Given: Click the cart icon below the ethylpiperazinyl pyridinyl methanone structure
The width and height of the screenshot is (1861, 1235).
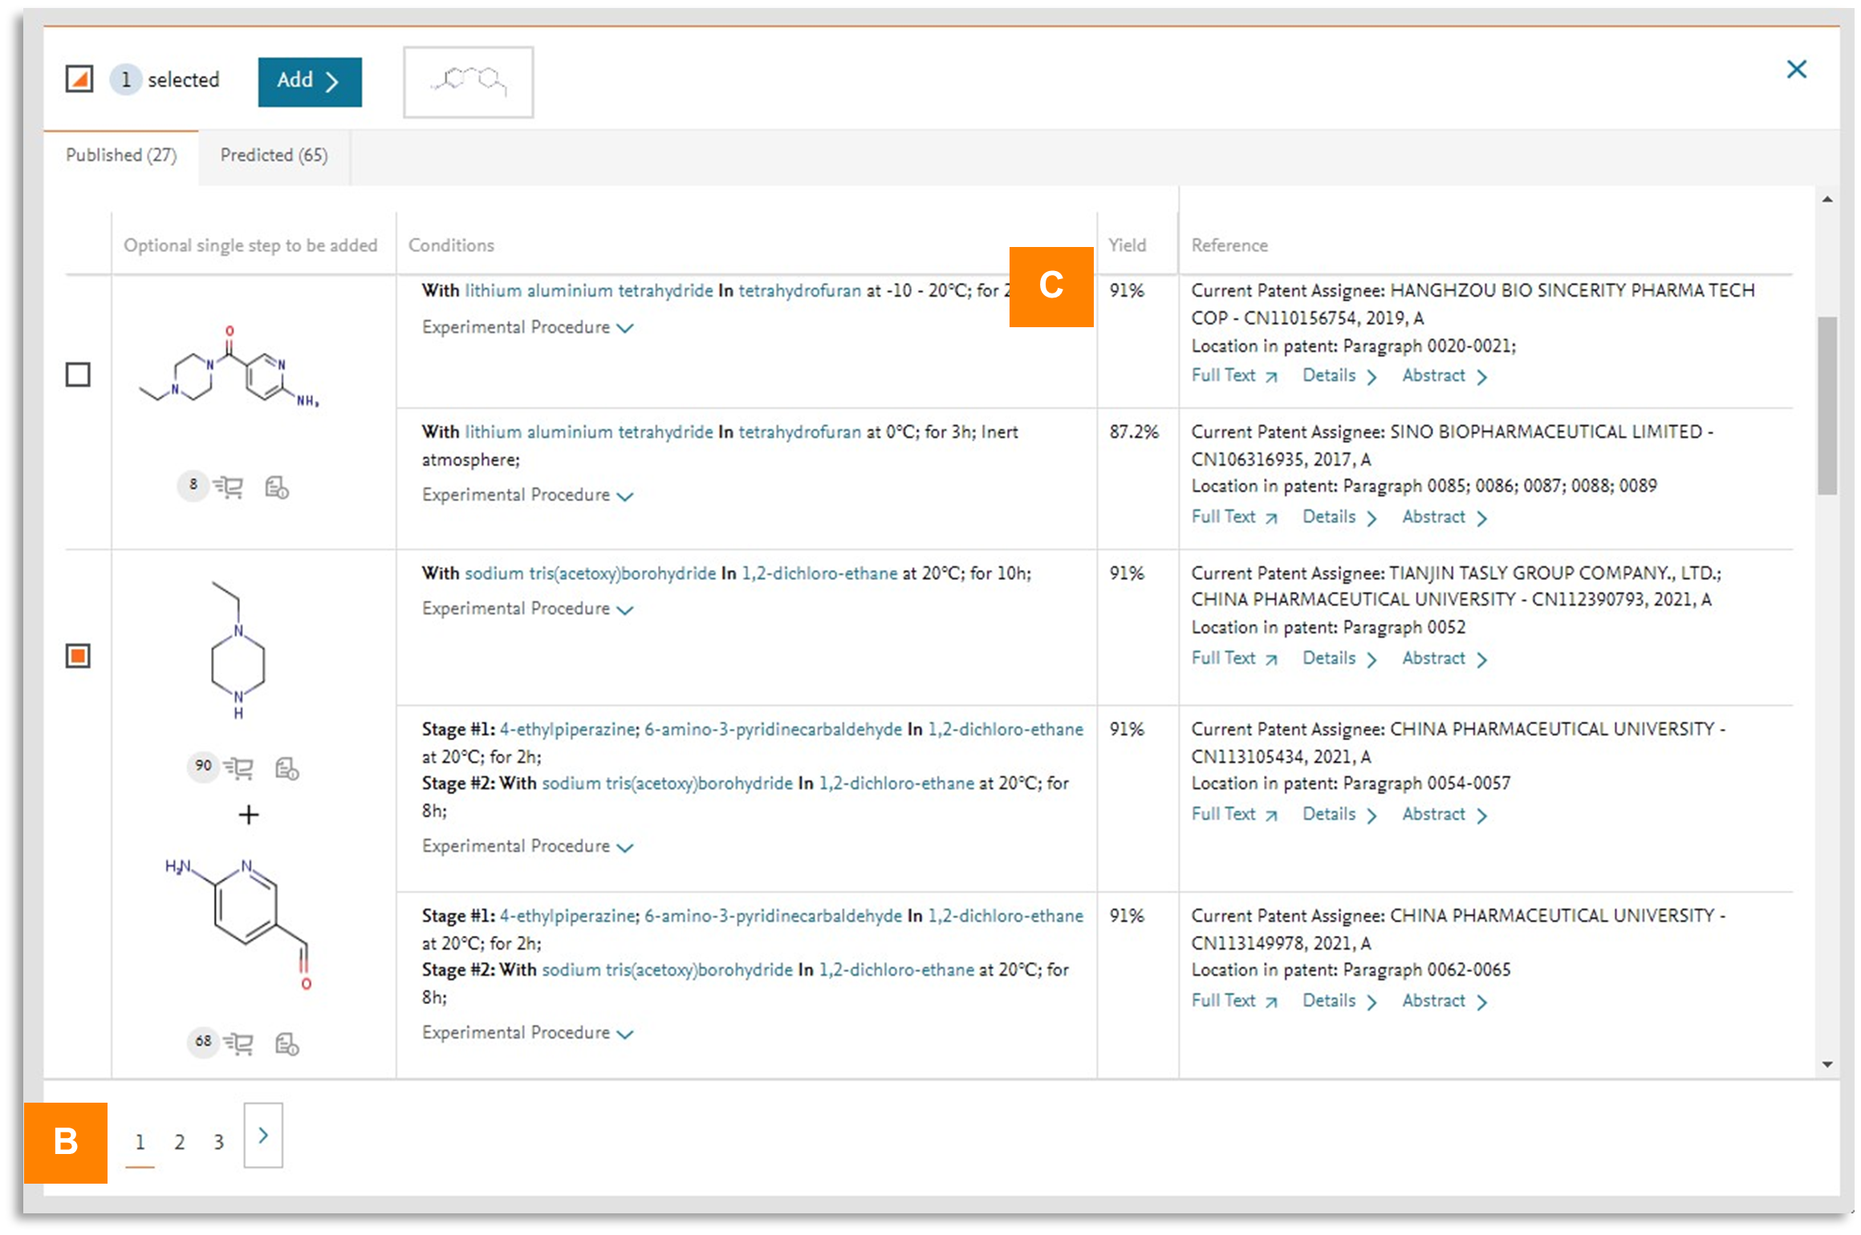Looking at the screenshot, I should (x=229, y=487).
